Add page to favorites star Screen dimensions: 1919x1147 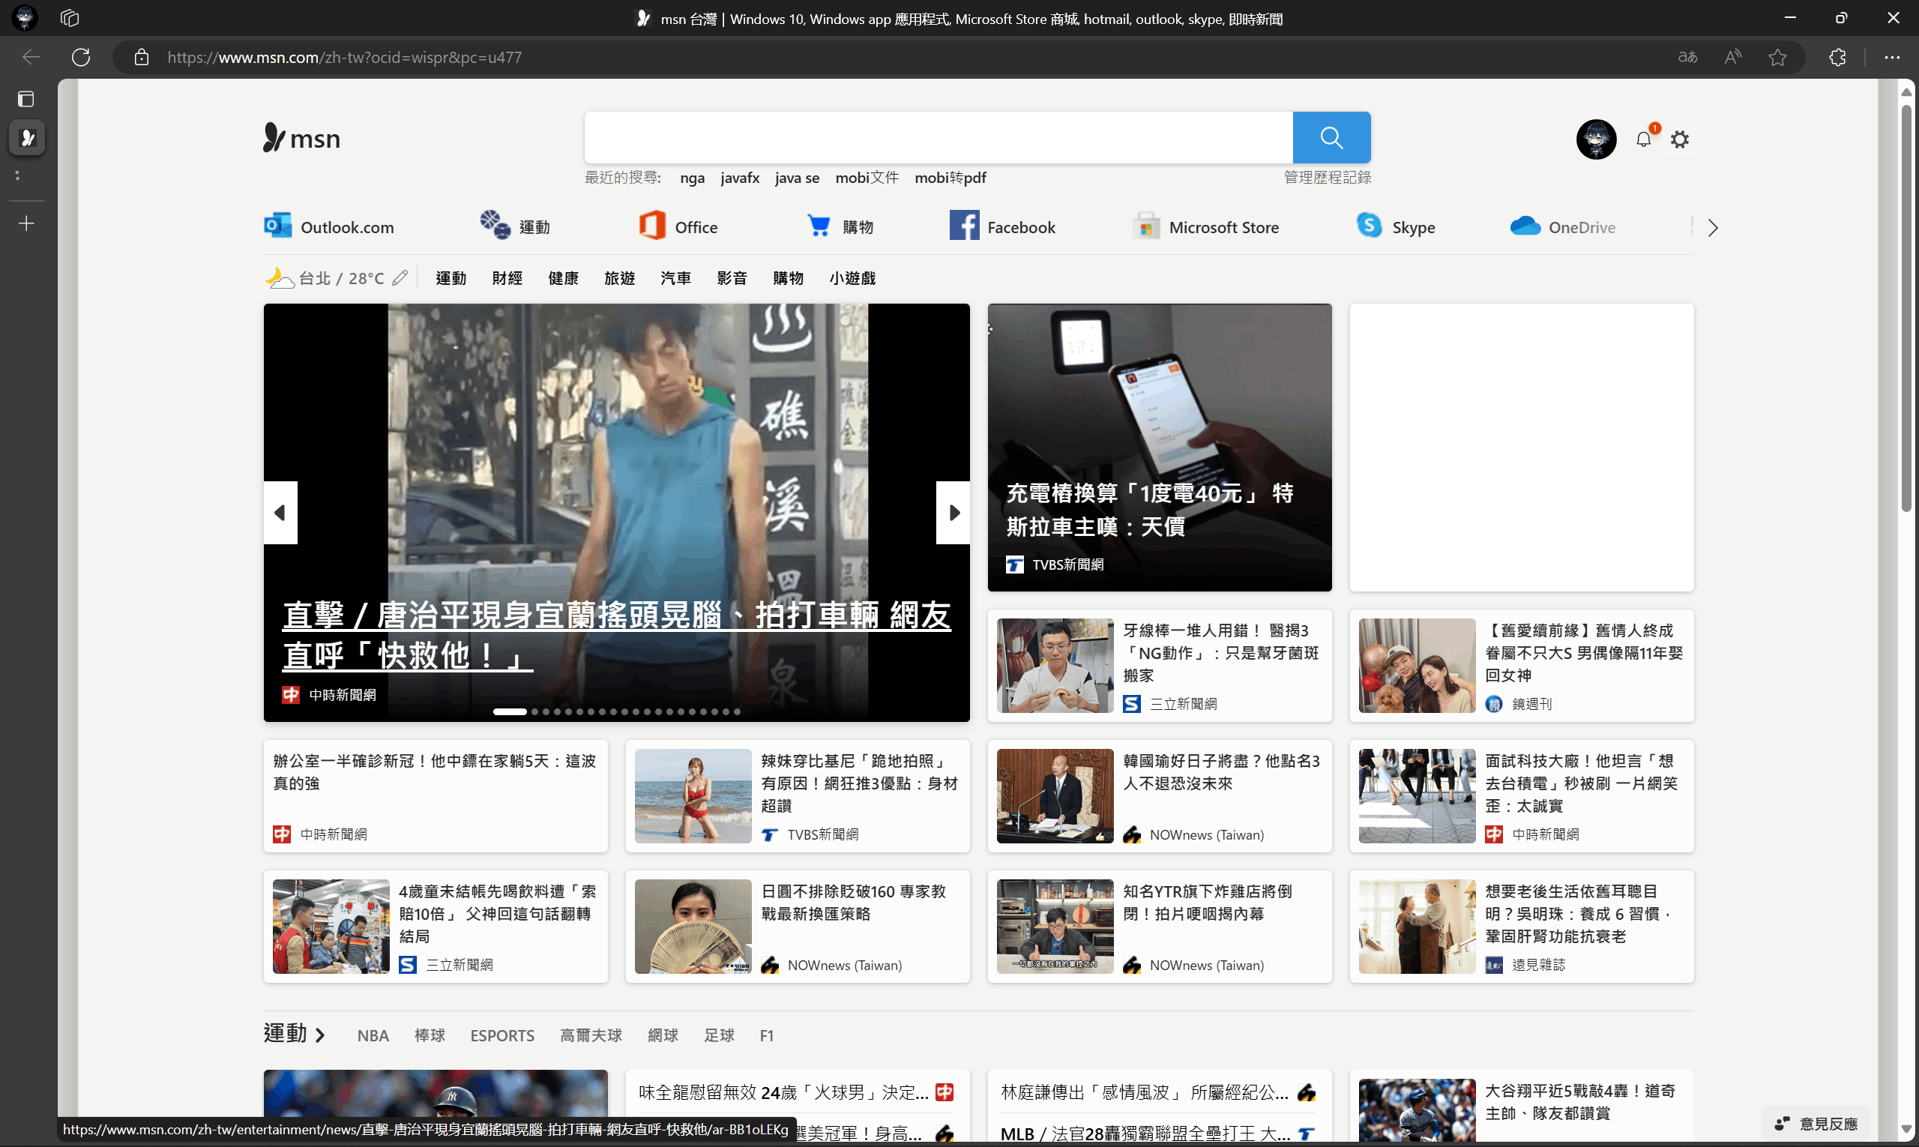(1777, 57)
